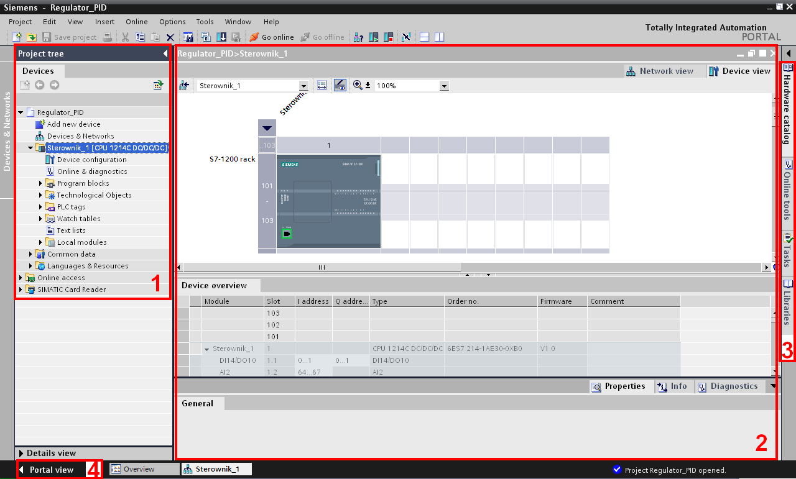
Task: Split the editor space vertically
Action: pyautogui.click(x=440, y=37)
